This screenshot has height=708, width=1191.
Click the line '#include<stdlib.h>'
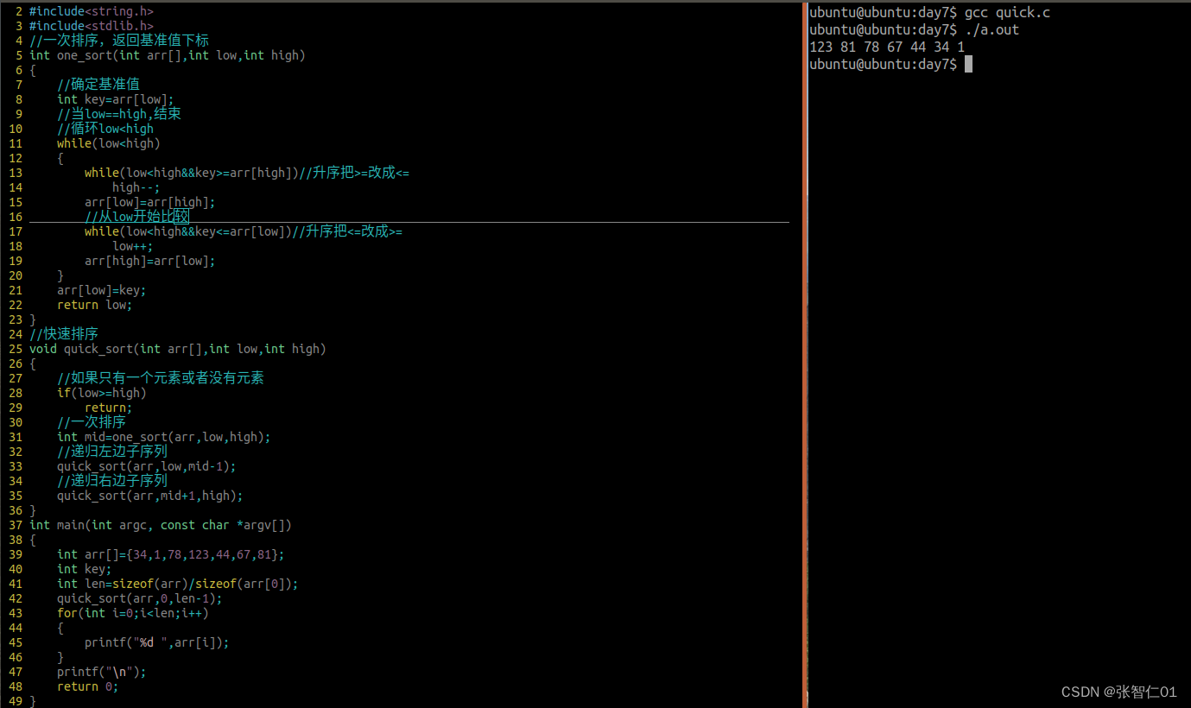click(x=92, y=26)
